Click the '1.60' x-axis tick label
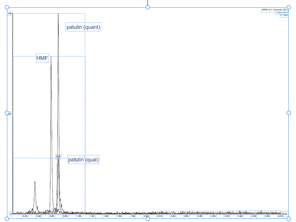 click(x=119, y=216)
